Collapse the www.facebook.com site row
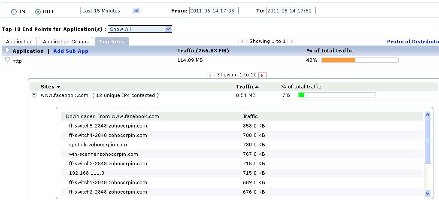Image resolution: width=439 pixels, height=200 pixels. [34, 95]
